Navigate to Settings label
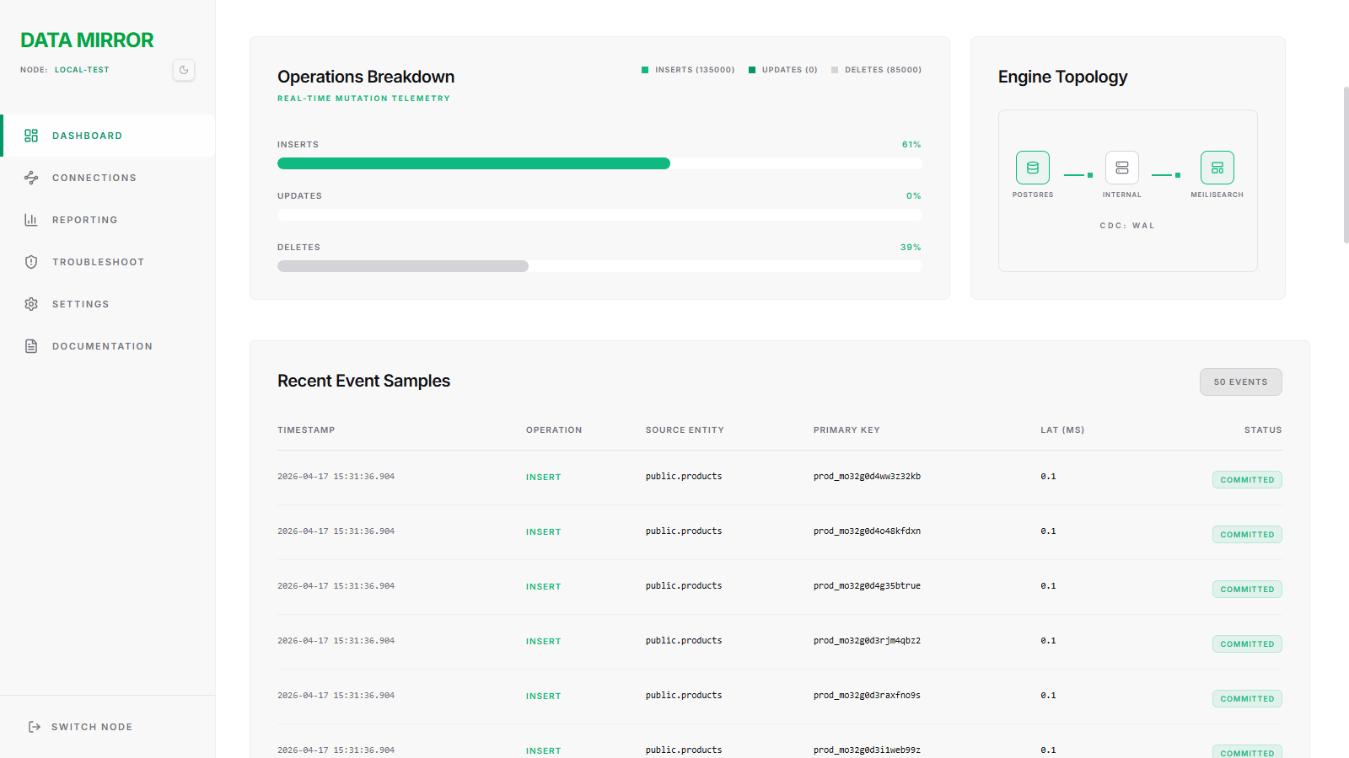Image resolution: width=1349 pixels, height=758 pixels. click(81, 304)
